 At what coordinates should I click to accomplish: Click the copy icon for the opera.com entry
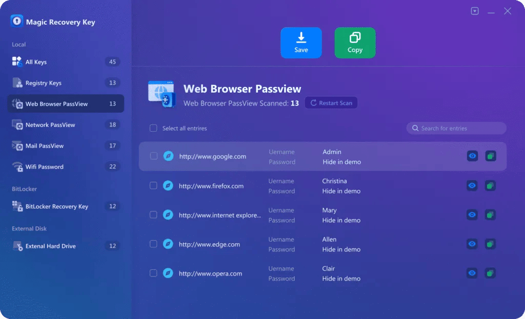[x=491, y=273]
